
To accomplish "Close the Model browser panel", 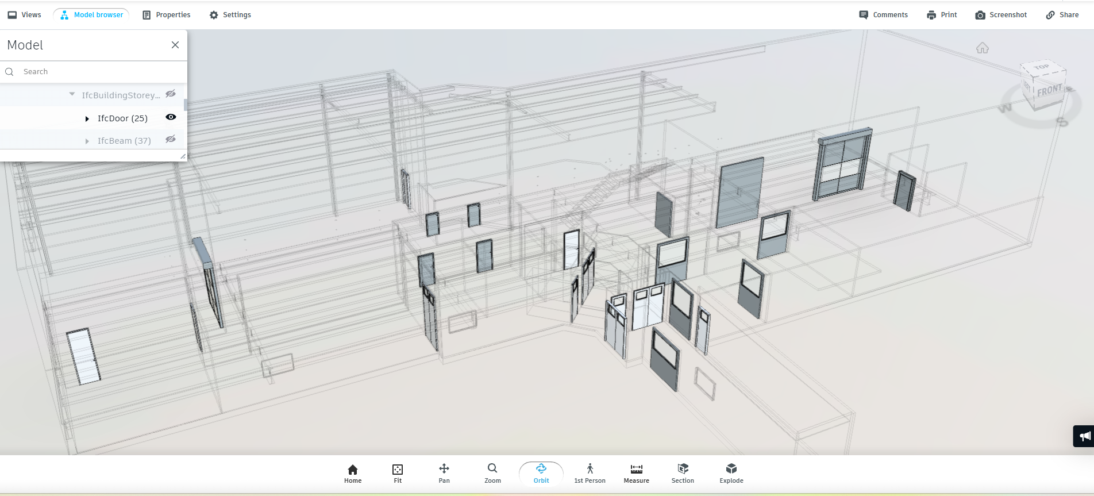I will 175,45.
